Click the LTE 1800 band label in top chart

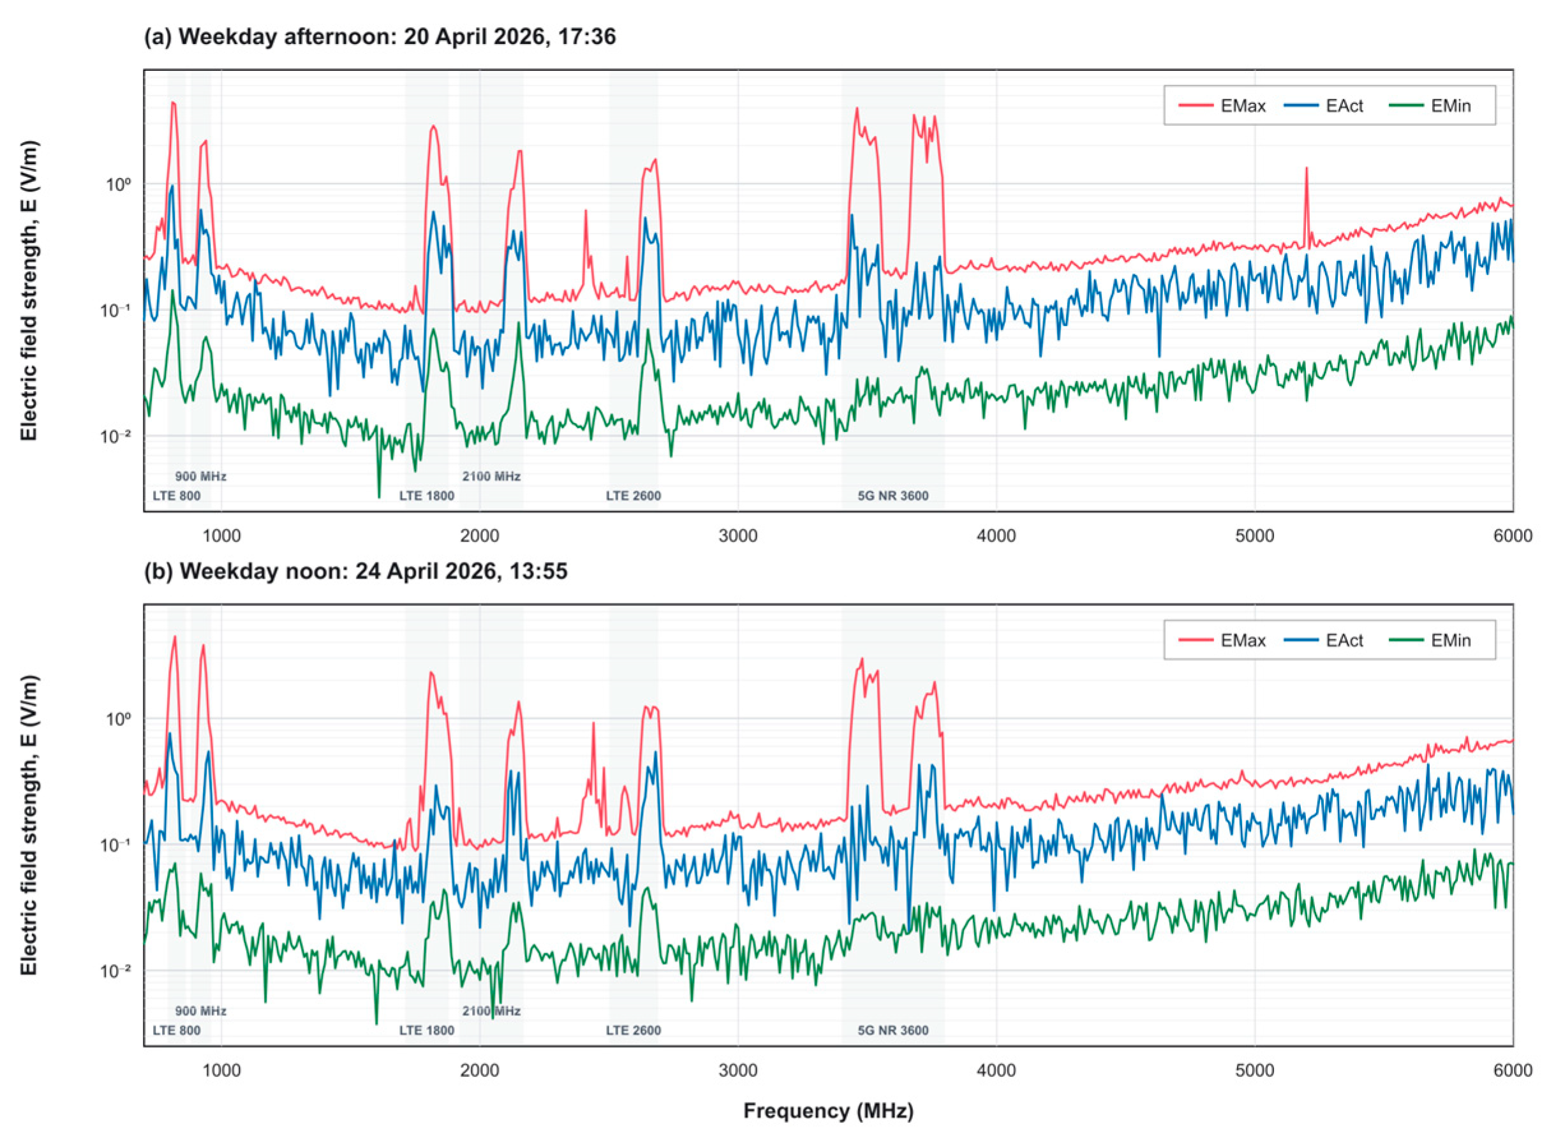point(427,495)
